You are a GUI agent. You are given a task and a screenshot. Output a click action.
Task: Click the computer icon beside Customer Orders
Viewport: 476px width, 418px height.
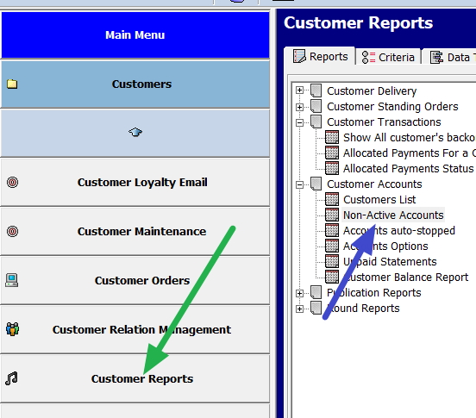coord(12,280)
